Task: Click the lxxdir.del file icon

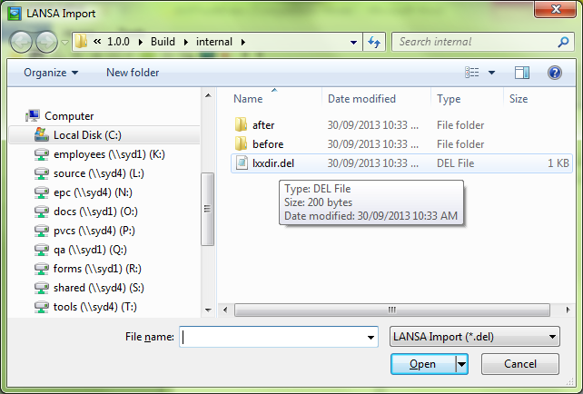Action: (x=242, y=163)
